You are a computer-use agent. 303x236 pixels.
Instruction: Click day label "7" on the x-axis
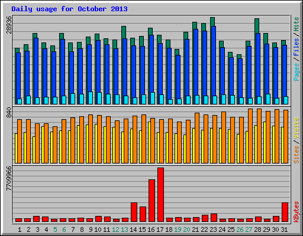[73, 230]
